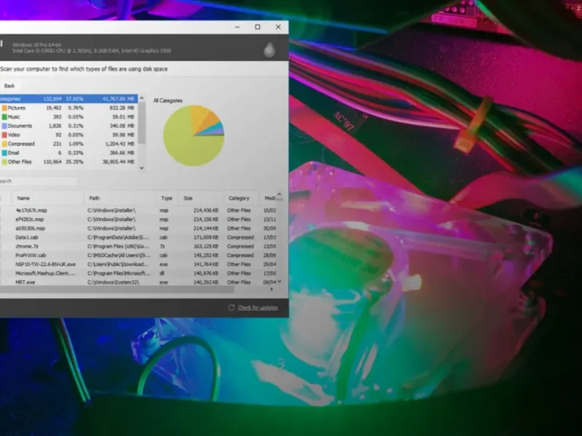This screenshot has width=582, height=436.
Task: Select the Other Files category row
Action: [x=68, y=162]
